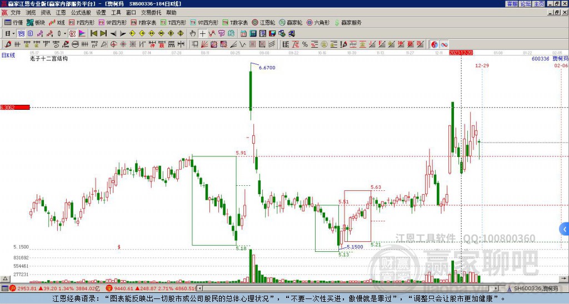Open the 江恩 menu

(61, 13)
